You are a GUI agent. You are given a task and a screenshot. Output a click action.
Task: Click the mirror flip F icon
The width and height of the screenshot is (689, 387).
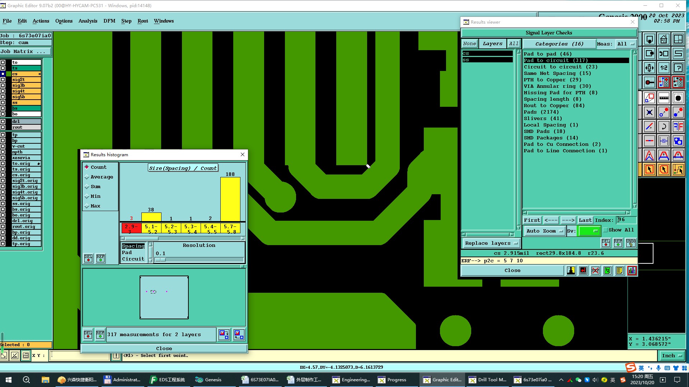678,126
